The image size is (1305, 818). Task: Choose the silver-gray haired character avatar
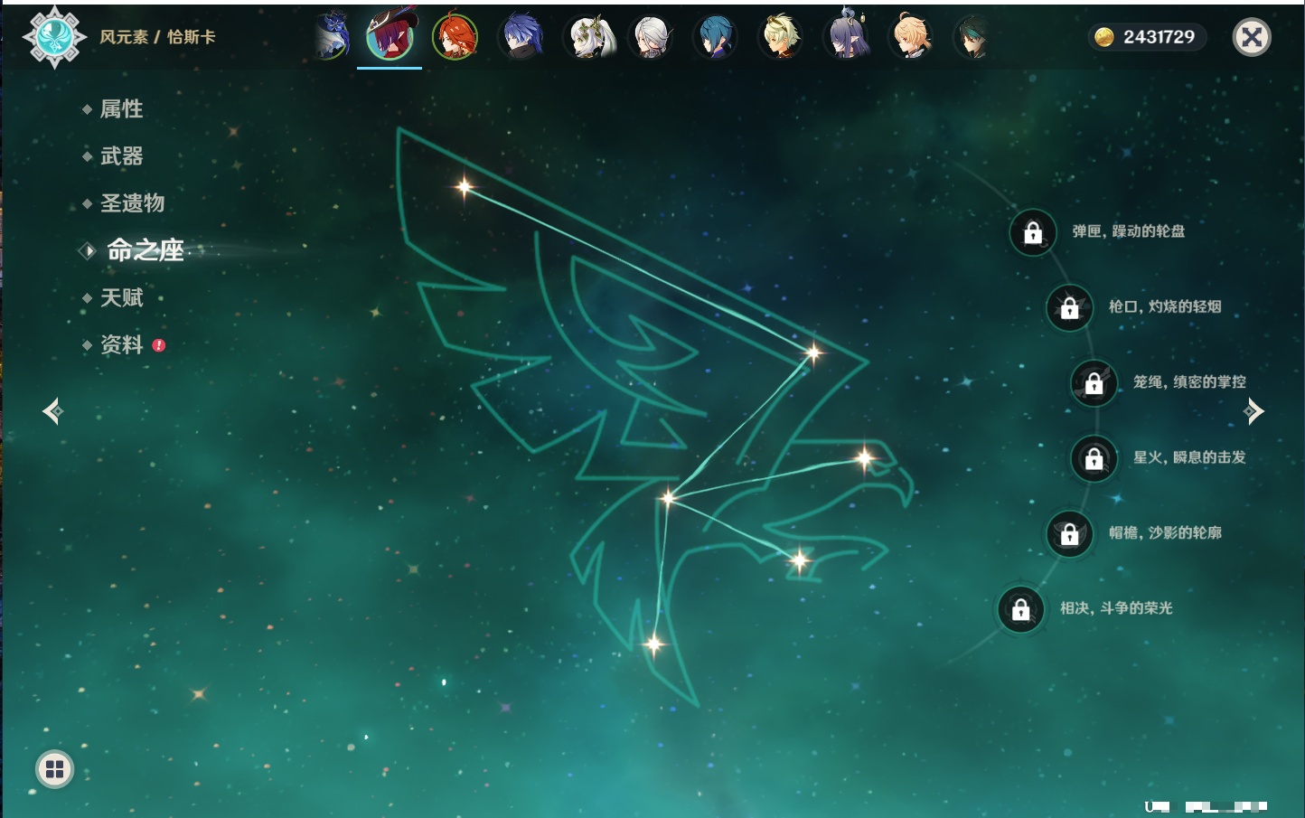click(651, 37)
